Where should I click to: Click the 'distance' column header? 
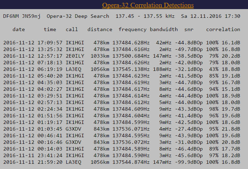(x=100, y=29)
